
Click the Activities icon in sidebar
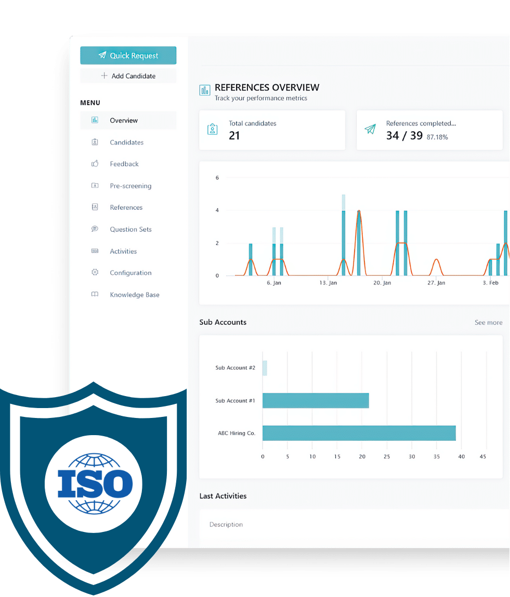[x=95, y=251]
